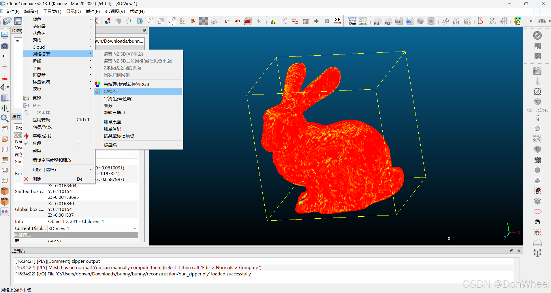This screenshot has width=551, height=293.
Task: Click the CC label components icon
Action: (182, 21)
